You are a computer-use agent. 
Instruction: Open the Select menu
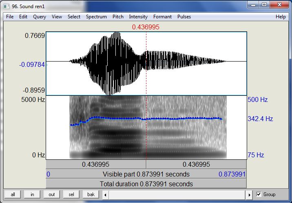tap(74, 17)
